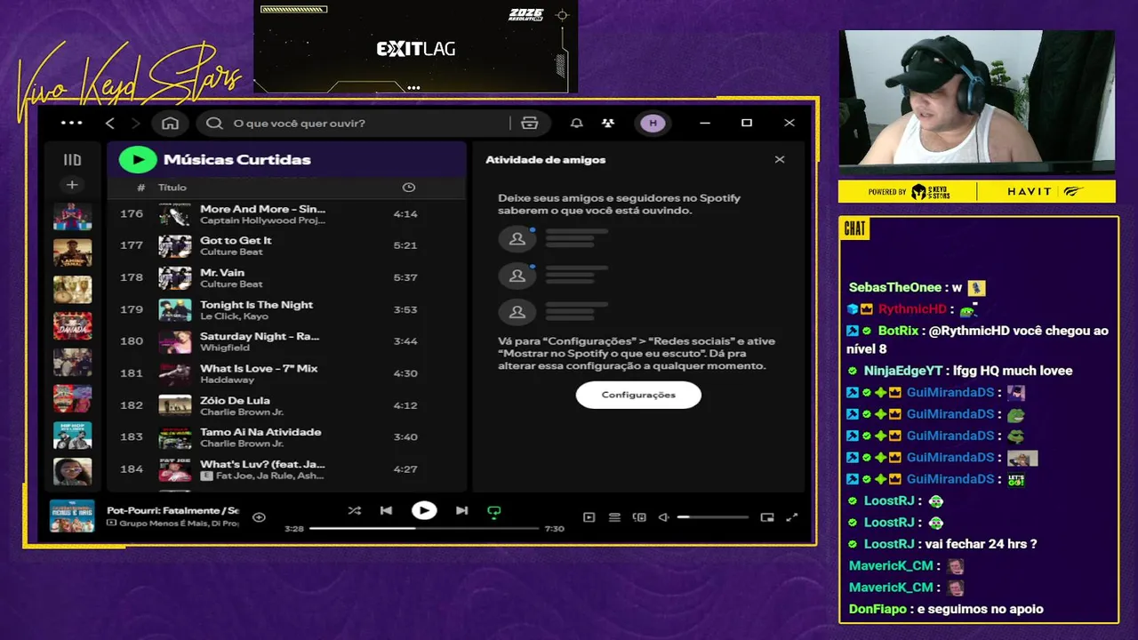Open the Now Playing view icon
This screenshot has width=1138, height=640.
[589, 517]
